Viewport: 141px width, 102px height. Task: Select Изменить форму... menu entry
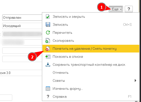(91, 89)
